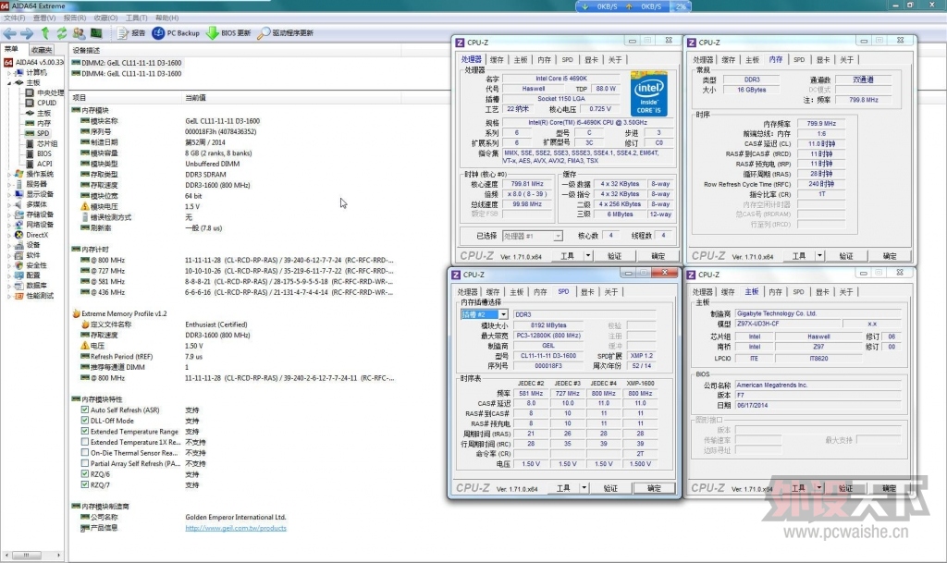Toggle Auto Self Refresh (ASR) checkbox
The width and height of the screenshot is (947, 563).
click(x=85, y=410)
